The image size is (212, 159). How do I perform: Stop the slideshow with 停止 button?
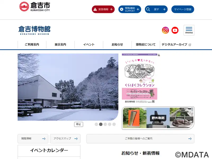(x=78, y=124)
